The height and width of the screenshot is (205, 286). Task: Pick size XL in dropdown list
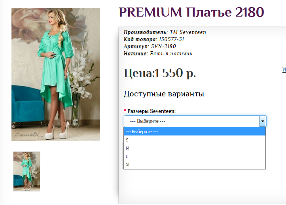point(195,165)
